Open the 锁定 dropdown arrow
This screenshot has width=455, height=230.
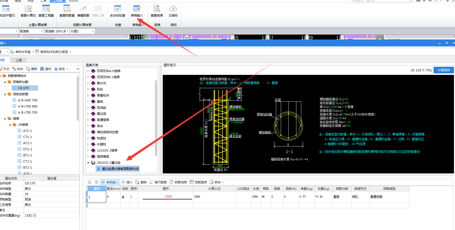67,69
